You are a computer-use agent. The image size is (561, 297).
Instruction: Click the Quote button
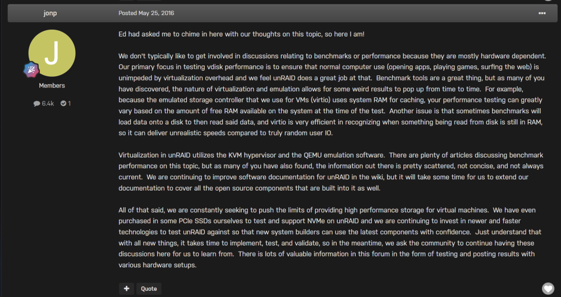[x=149, y=289]
